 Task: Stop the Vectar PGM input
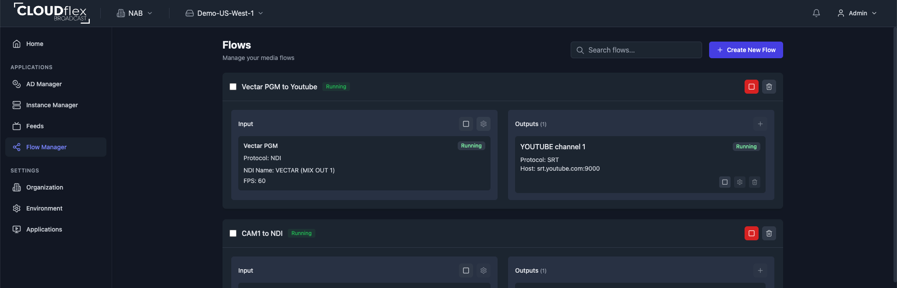click(x=466, y=124)
